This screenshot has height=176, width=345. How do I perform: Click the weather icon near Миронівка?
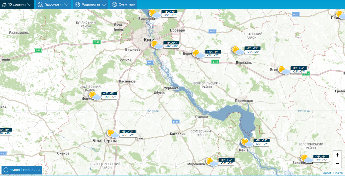tap(212, 162)
